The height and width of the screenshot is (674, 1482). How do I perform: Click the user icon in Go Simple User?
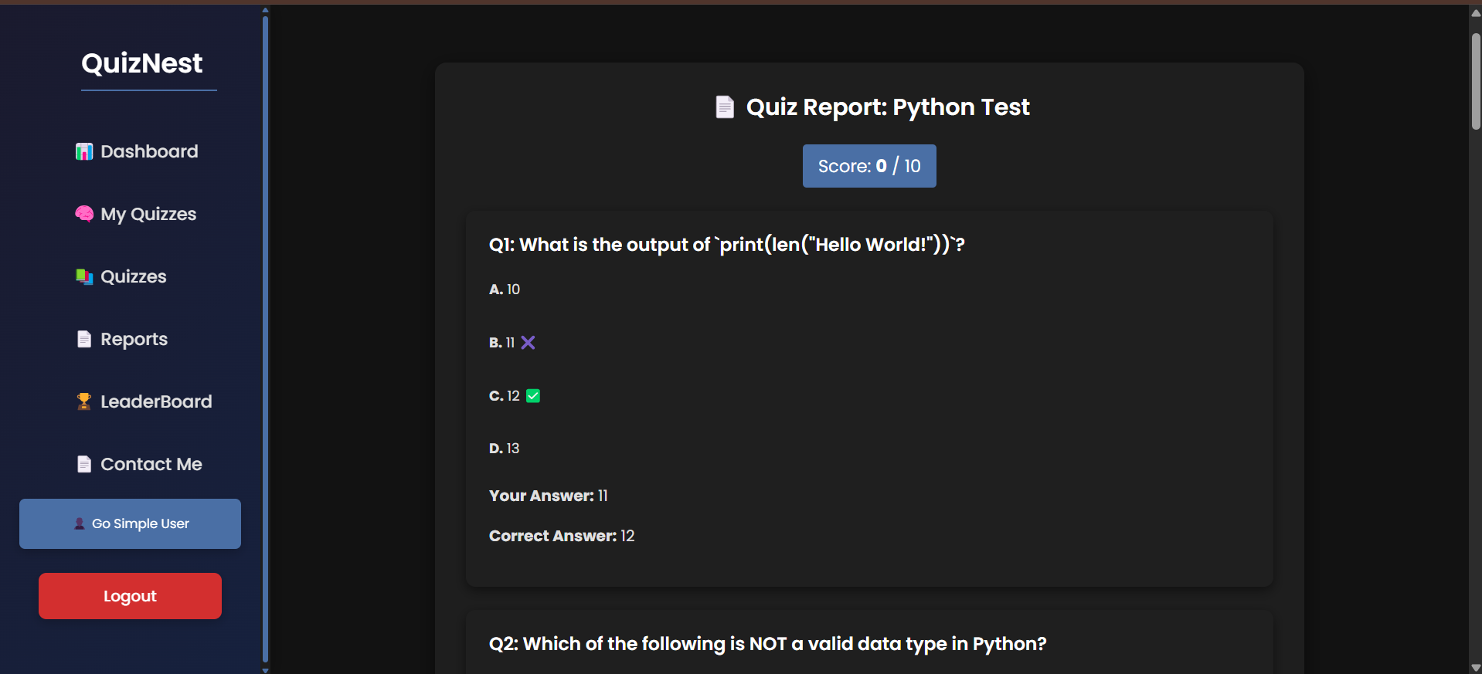click(80, 523)
